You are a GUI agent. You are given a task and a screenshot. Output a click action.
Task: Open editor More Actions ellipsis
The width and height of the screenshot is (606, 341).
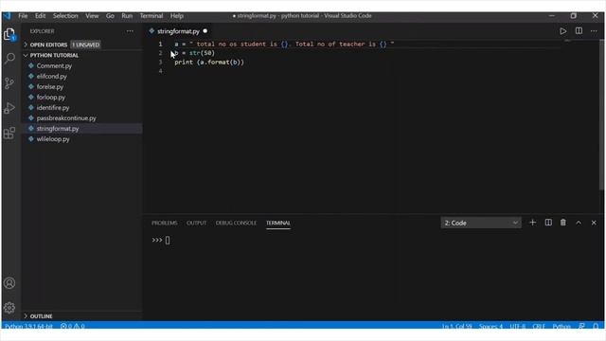pyautogui.click(x=594, y=31)
